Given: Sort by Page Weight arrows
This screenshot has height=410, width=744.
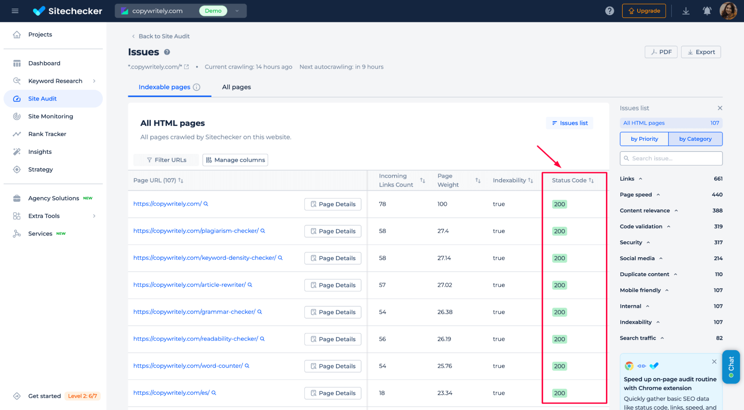Looking at the screenshot, I should click(478, 180).
